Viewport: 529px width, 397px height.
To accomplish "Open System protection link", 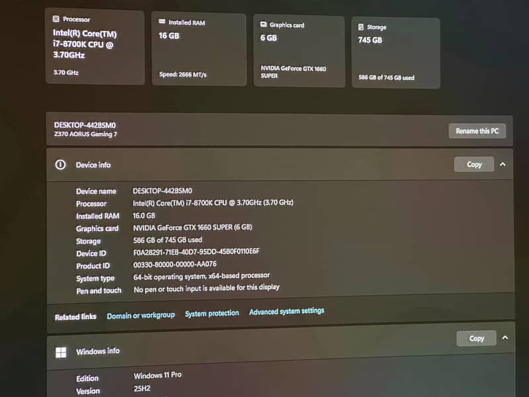I will pyautogui.click(x=212, y=313).
